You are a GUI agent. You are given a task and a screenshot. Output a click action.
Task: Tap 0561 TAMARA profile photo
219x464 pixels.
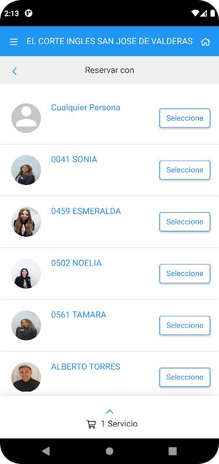[26, 325]
